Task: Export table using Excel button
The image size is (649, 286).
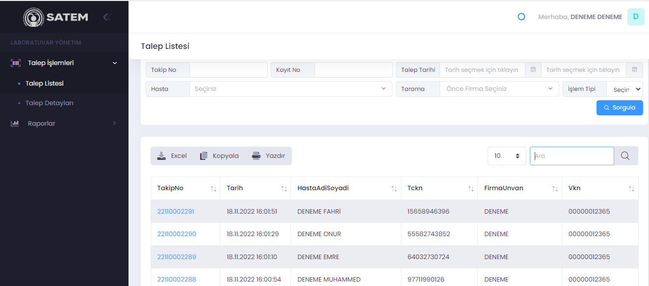Action: pyautogui.click(x=172, y=156)
